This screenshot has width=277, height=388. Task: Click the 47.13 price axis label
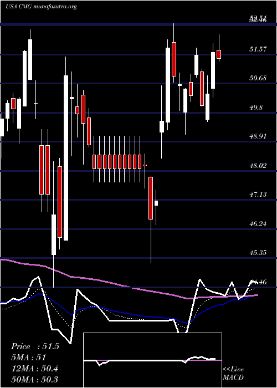pyautogui.click(x=258, y=195)
